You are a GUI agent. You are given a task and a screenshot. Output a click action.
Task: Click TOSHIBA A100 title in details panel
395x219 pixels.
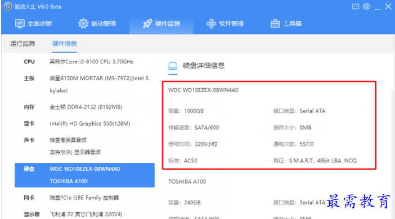[187, 181]
